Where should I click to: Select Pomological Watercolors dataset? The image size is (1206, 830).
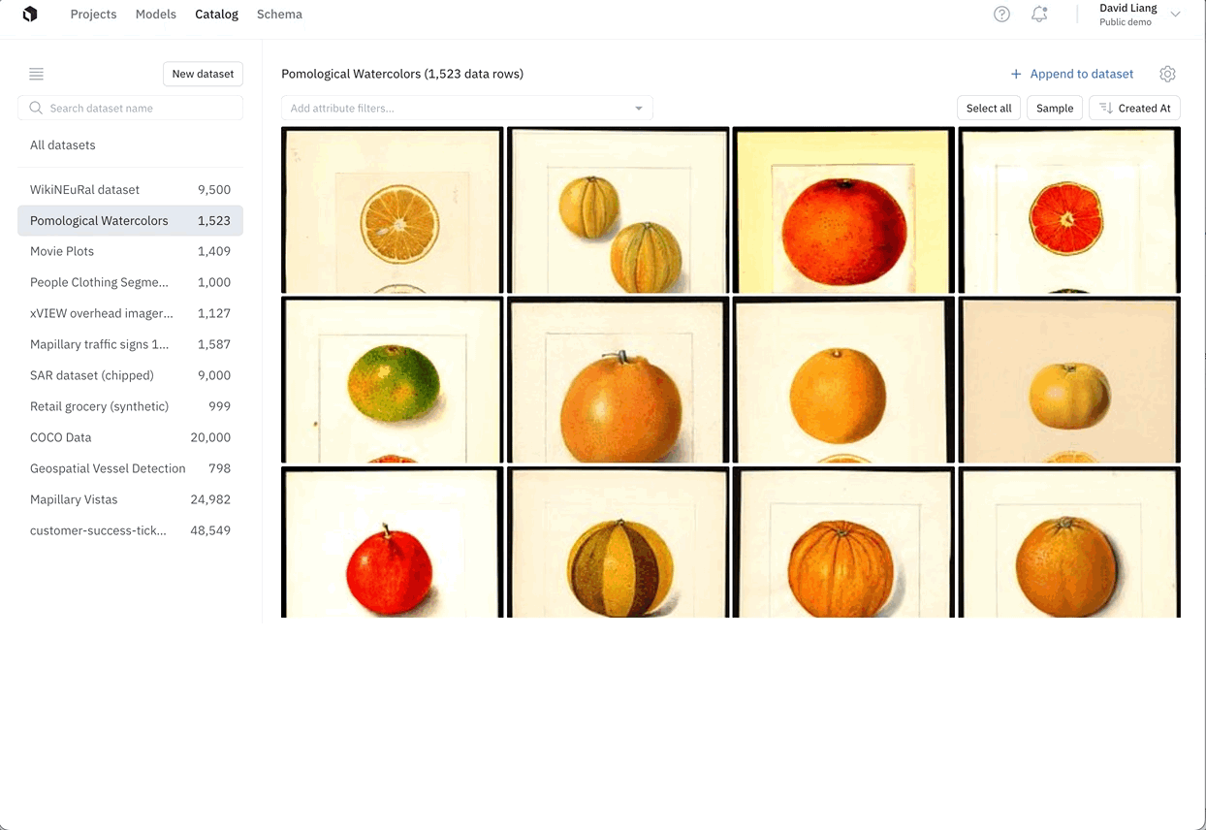(130, 220)
